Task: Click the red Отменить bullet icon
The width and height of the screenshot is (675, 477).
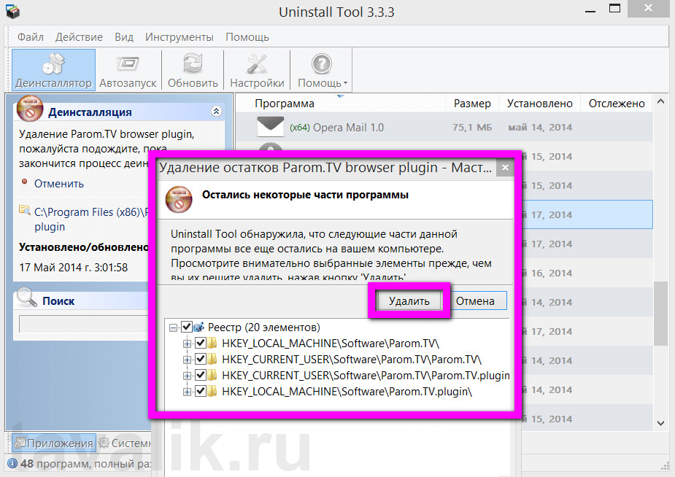Action: pos(25,182)
